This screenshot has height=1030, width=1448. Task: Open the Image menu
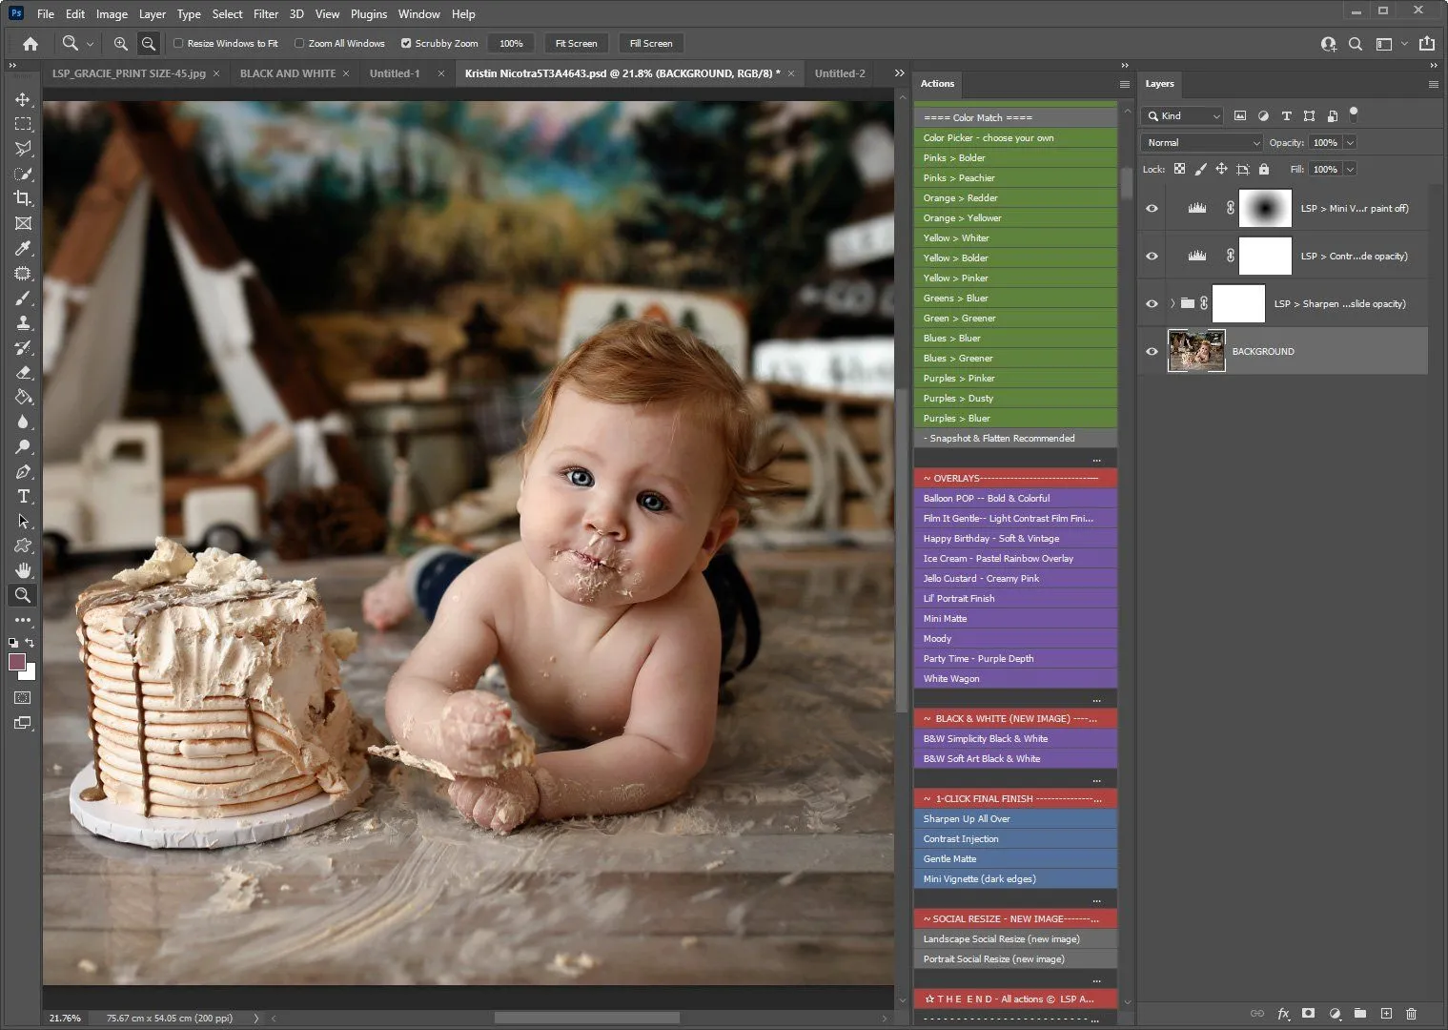(112, 13)
